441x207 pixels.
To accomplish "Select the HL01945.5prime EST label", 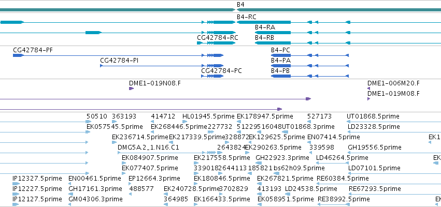I will pos(208,116).
